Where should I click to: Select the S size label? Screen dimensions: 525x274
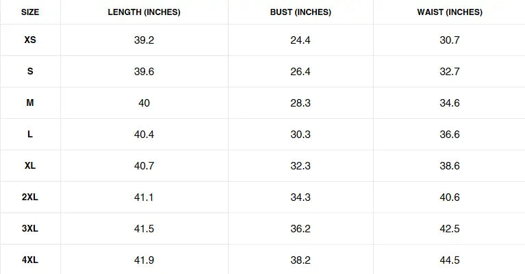coord(30,72)
